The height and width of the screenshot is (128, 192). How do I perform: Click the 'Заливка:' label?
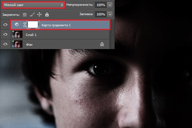point(86,14)
